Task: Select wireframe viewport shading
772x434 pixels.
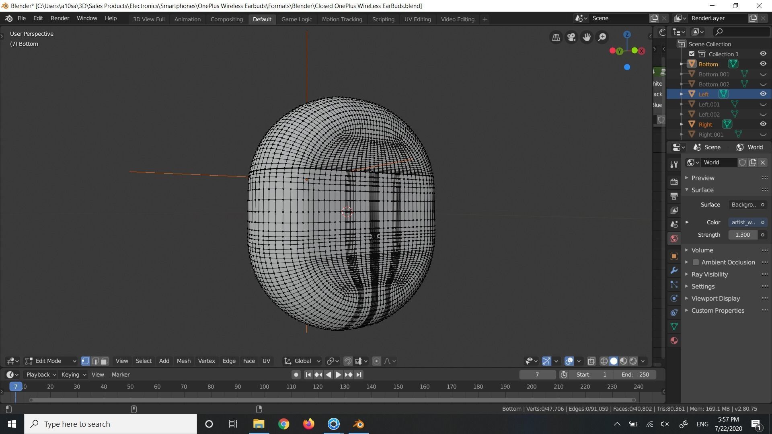Action: pos(604,361)
